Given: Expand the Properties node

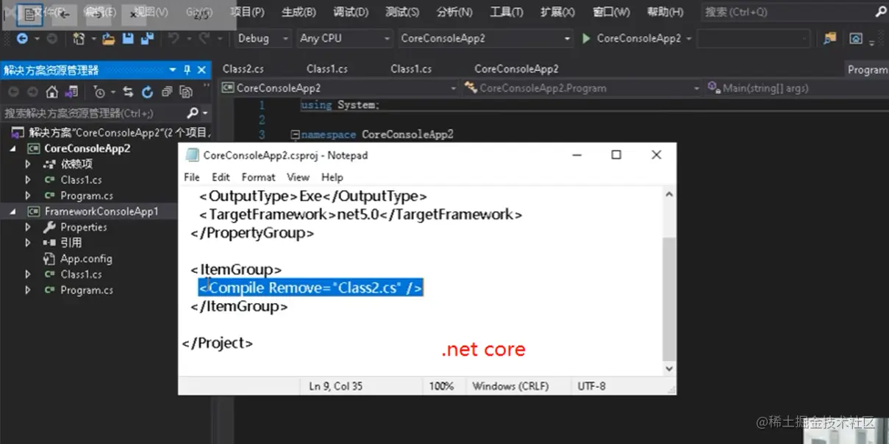Looking at the screenshot, I should [x=28, y=227].
